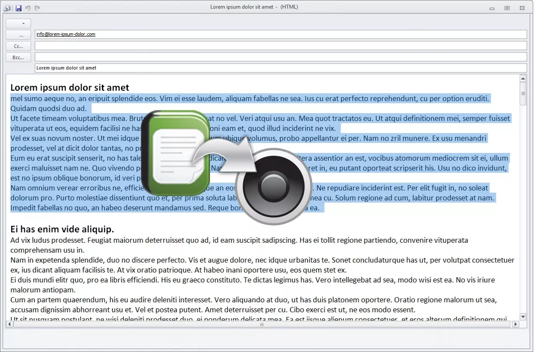The width and height of the screenshot is (534, 352).
Task: Open the info@lorem-ipsum-dolor.com address link
Action: click(65, 34)
